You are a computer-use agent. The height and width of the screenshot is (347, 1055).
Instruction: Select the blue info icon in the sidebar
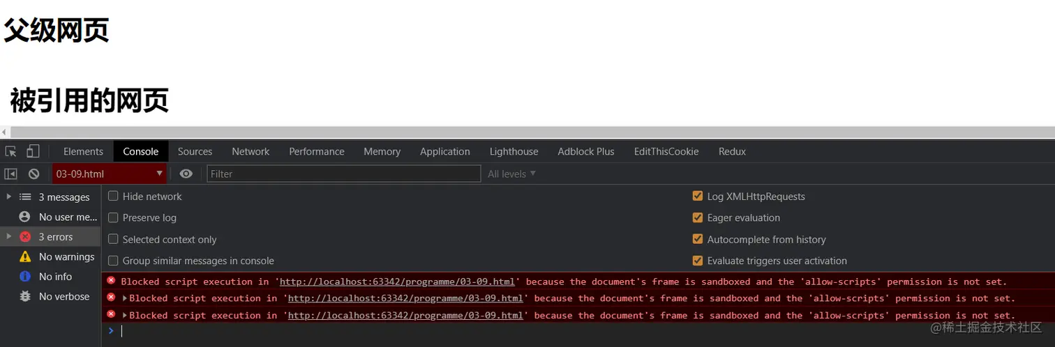pos(25,277)
